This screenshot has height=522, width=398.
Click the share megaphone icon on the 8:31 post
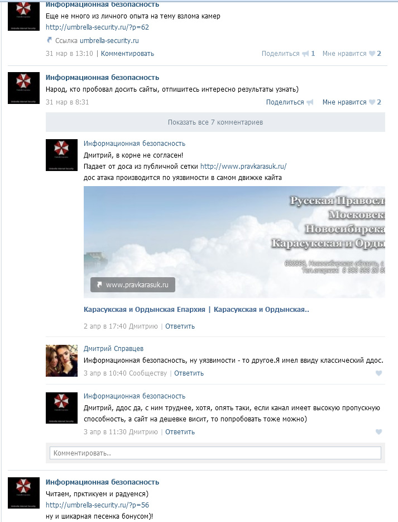310,102
